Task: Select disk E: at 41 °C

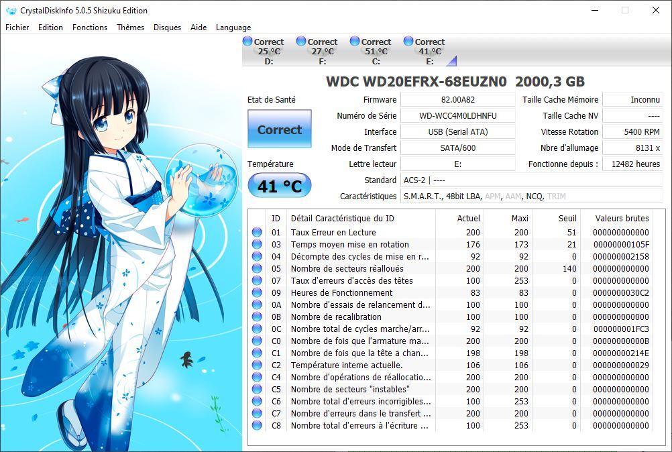Action: click(x=425, y=51)
